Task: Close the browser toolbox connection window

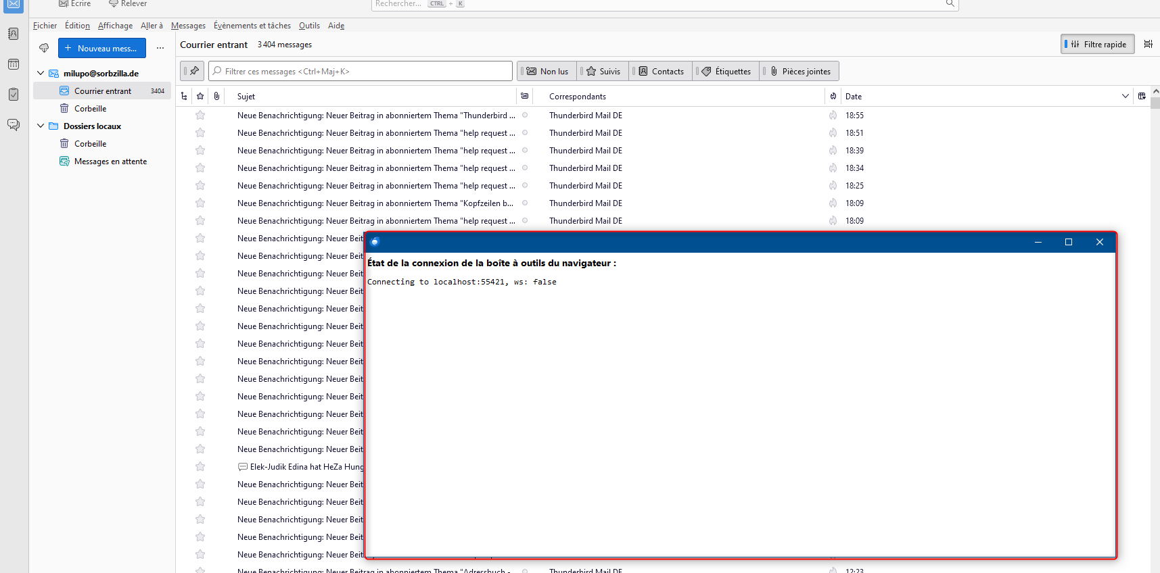Action: 1100,242
